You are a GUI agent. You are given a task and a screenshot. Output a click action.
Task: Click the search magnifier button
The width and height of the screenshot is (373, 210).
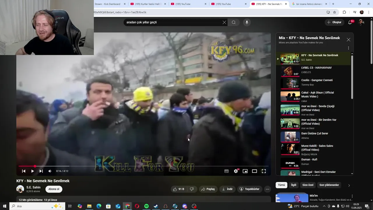coord(234,22)
